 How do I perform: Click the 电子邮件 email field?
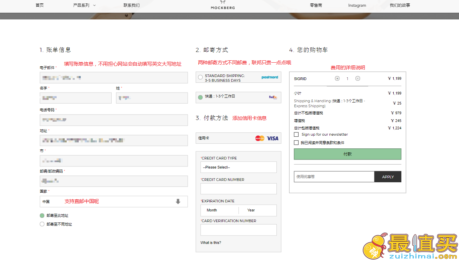tap(114, 78)
